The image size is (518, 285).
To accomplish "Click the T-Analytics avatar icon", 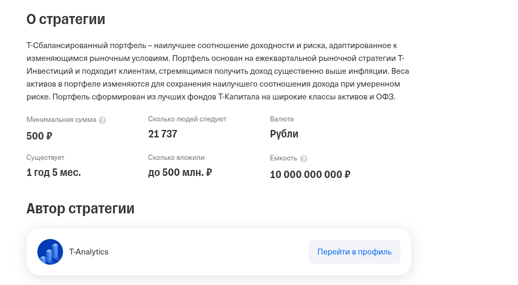I will click(x=50, y=252).
